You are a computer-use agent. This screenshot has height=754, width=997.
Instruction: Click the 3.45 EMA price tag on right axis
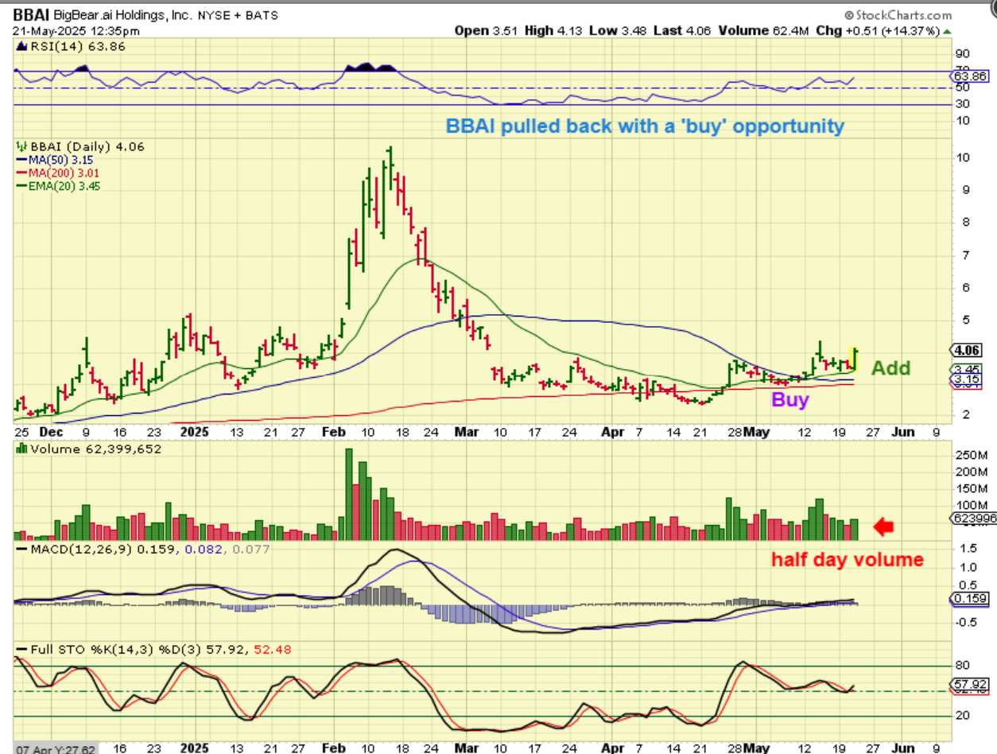pyautogui.click(x=966, y=370)
